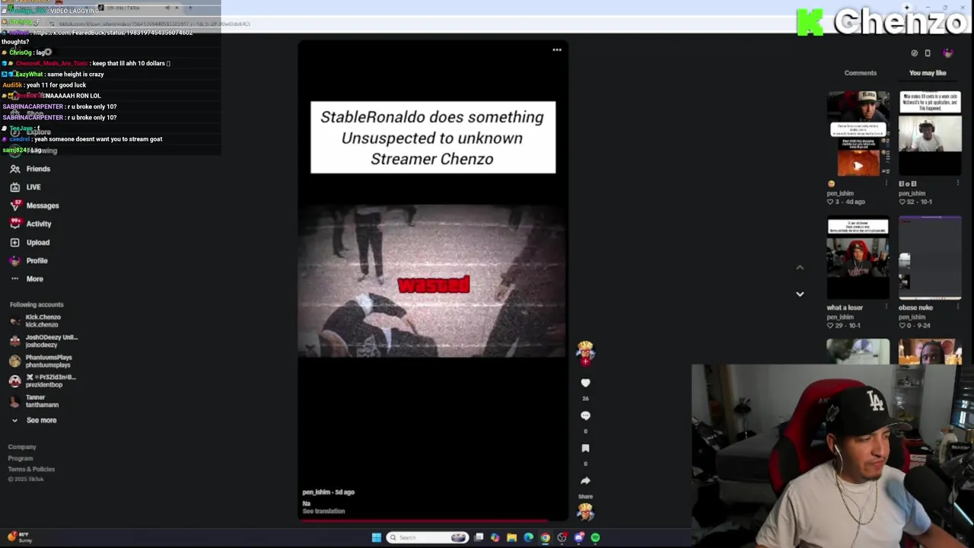Open Profile in the sidebar
Image resolution: width=974 pixels, height=548 pixels.
(28, 260)
